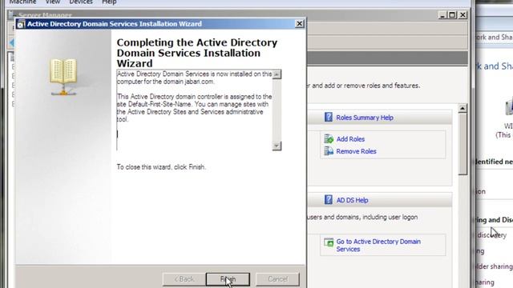Minimize the Server Manager window

pyautogui.click(x=442, y=15)
